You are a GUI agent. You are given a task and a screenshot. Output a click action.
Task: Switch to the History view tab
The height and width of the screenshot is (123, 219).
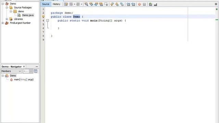pyautogui.click(x=56, y=4)
